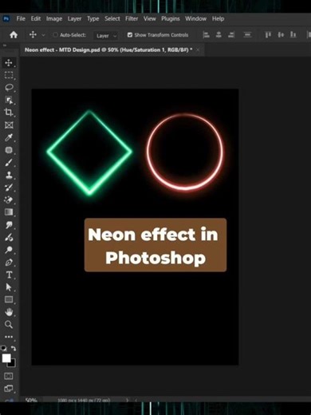This screenshot has width=311, height=415.
Task: Select the Crop tool
Action: coord(9,113)
